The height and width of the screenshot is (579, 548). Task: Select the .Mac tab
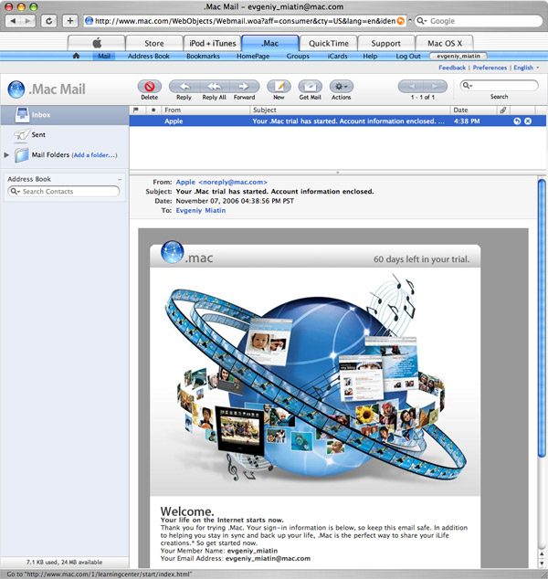[270, 43]
